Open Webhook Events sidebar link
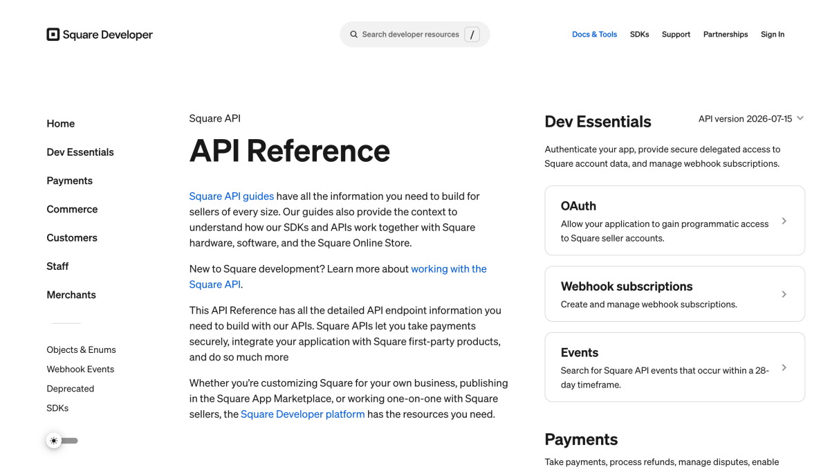830x467 pixels. coord(80,369)
